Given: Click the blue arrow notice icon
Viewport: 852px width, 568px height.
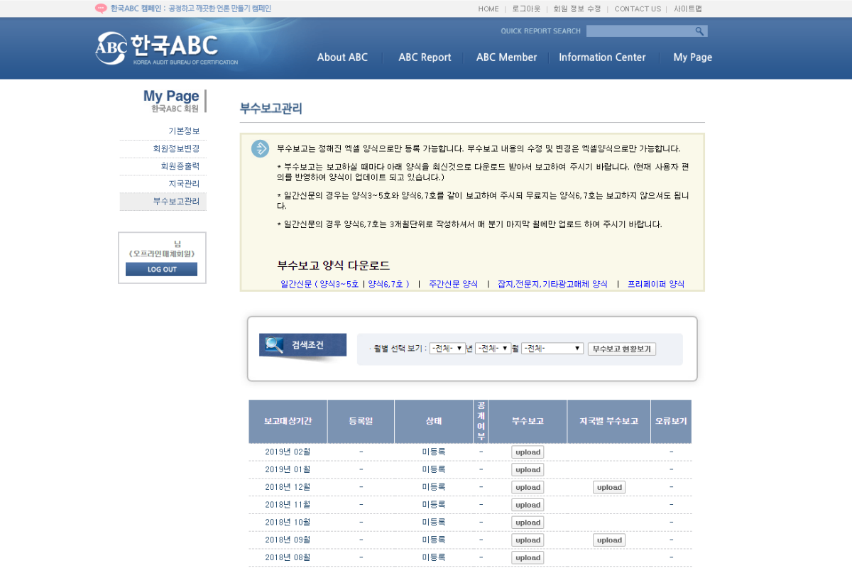Looking at the screenshot, I should click(x=261, y=148).
